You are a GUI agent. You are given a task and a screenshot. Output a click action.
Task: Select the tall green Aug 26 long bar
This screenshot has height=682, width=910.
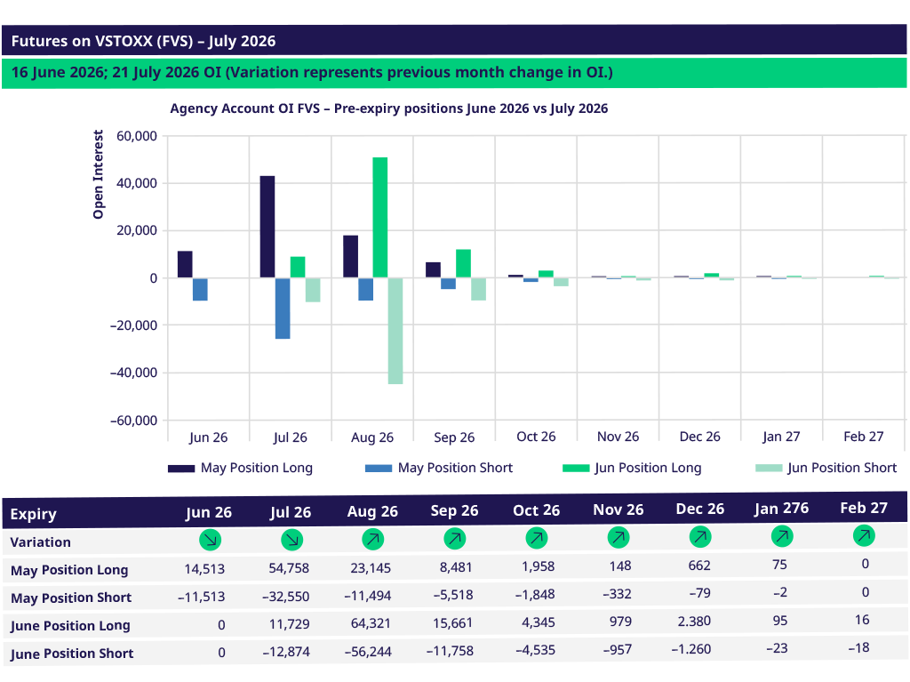pos(380,217)
